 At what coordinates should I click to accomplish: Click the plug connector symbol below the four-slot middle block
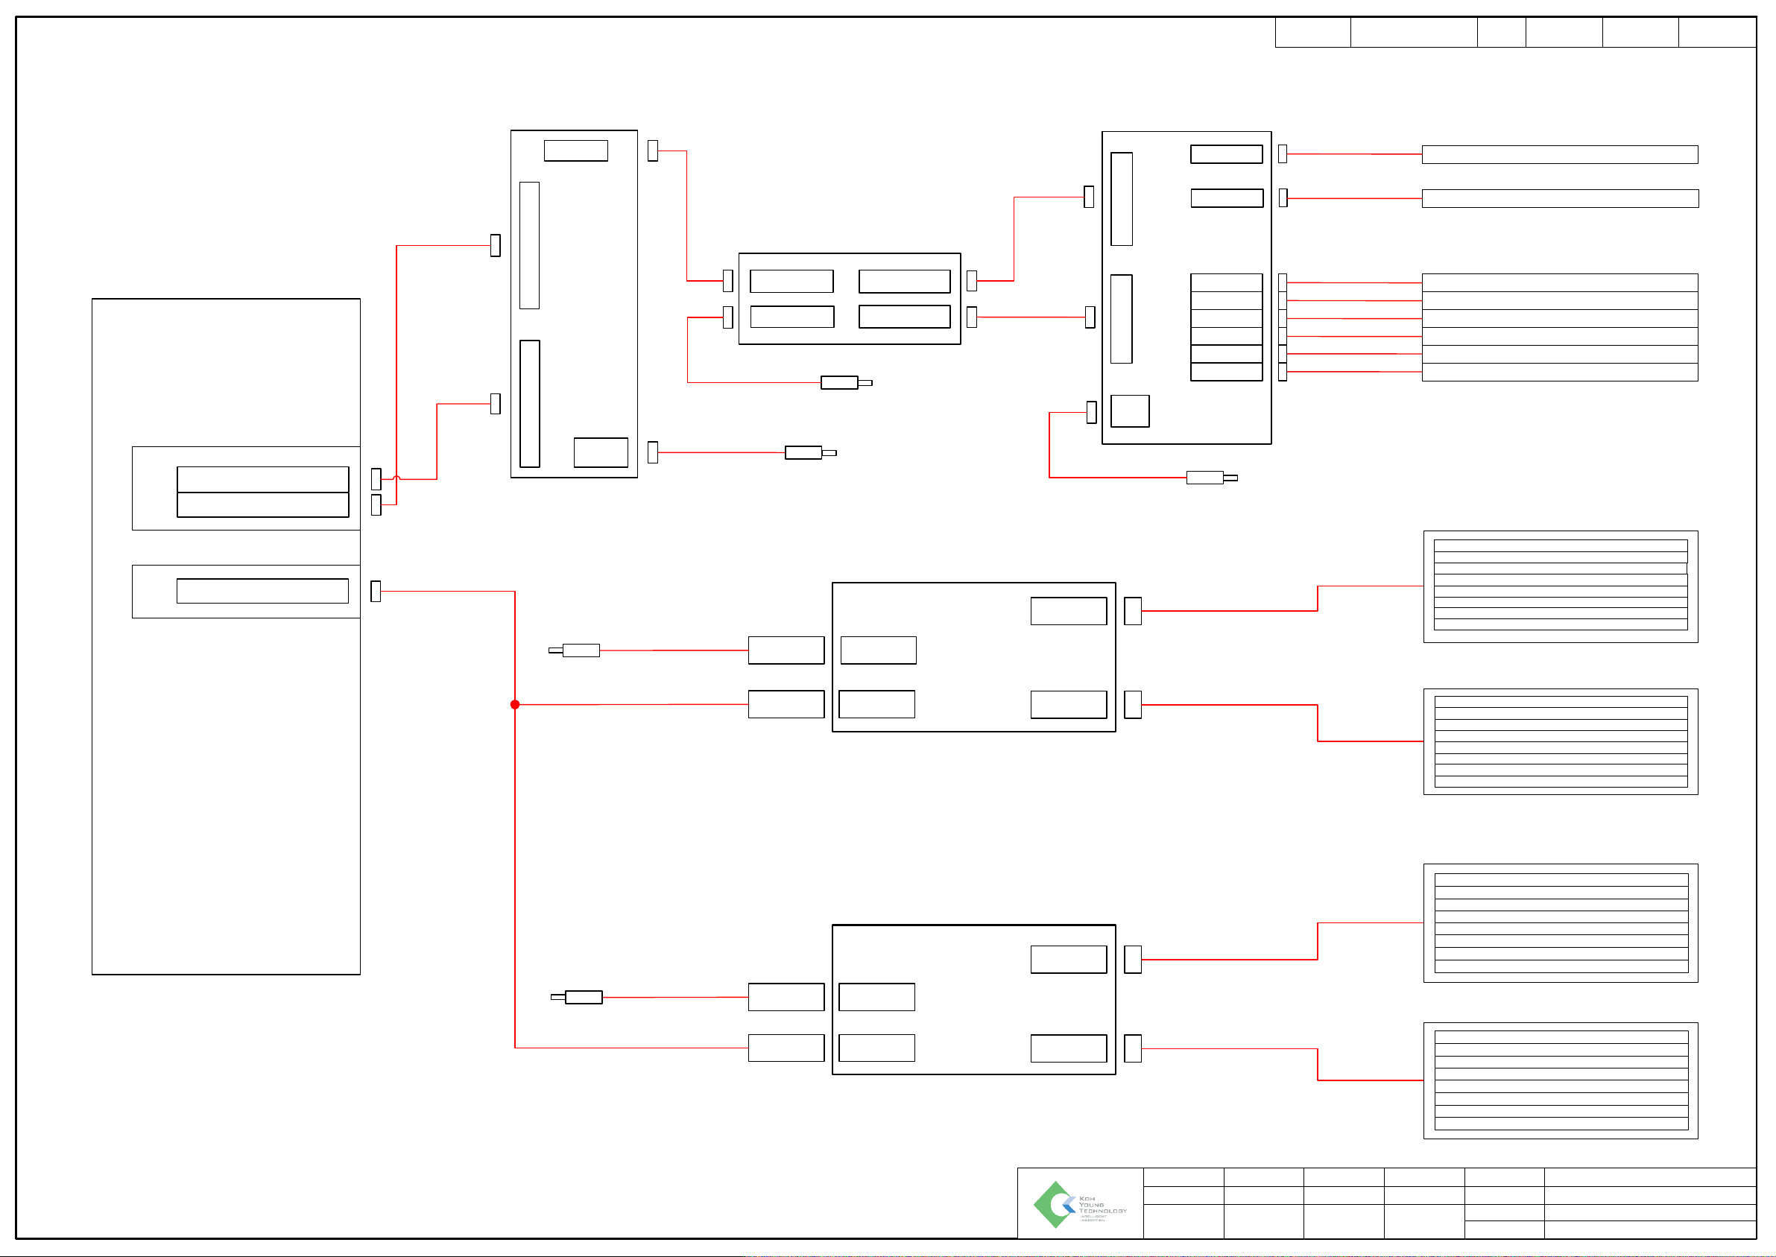(x=844, y=382)
